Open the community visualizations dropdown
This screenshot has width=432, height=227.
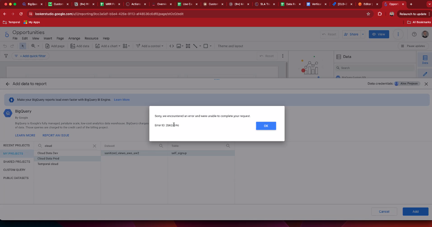point(126,46)
